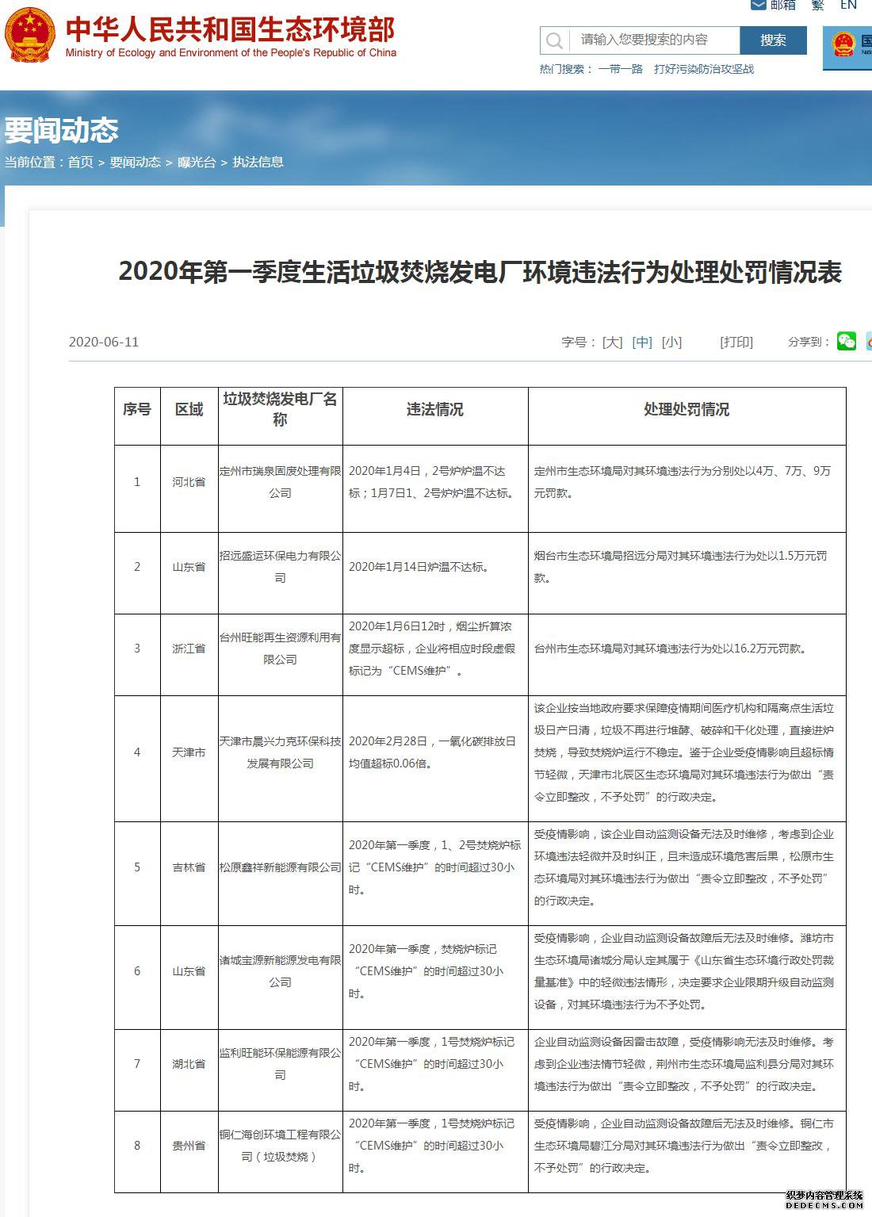Viewport: 872px width, 1217px height.
Task: Click the region cell 浙江省
Action: pos(189,649)
